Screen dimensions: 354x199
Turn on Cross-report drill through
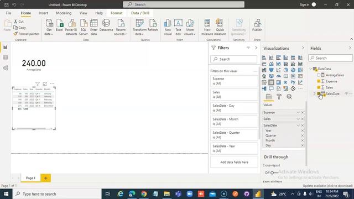[x=274, y=172]
